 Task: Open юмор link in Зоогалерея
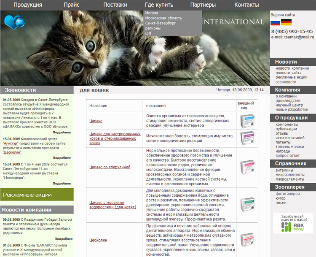coord(280,198)
